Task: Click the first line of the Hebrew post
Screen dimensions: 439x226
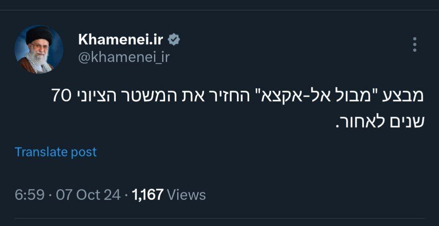Action: pyautogui.click(x=238, y=96)
